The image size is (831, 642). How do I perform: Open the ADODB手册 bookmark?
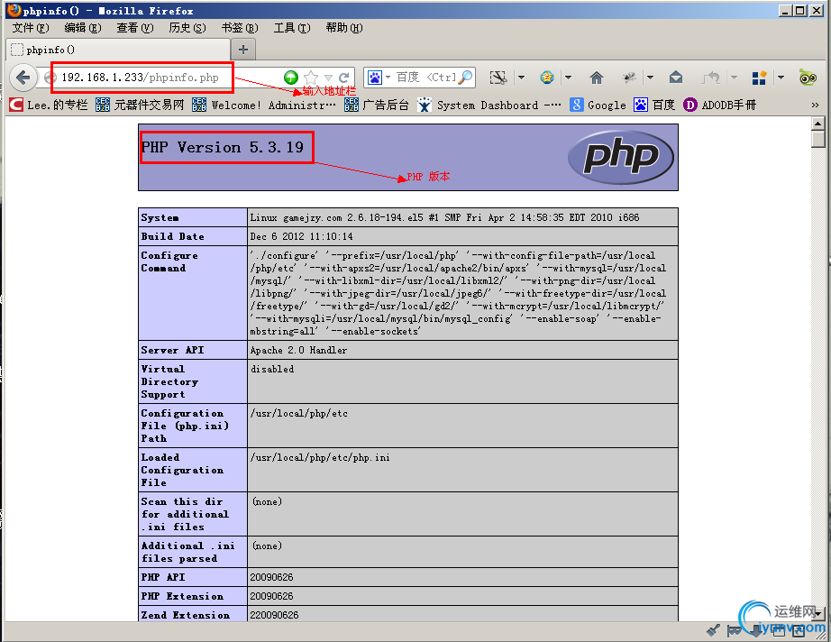pyautogui.click(x=720, y=105)
